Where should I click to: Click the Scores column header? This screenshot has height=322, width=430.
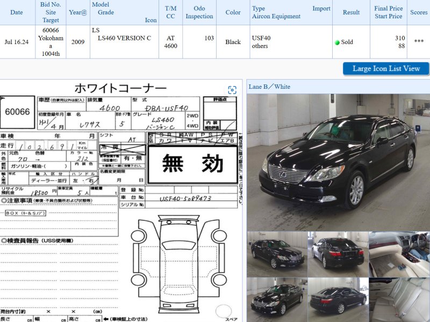click(419, 12)
